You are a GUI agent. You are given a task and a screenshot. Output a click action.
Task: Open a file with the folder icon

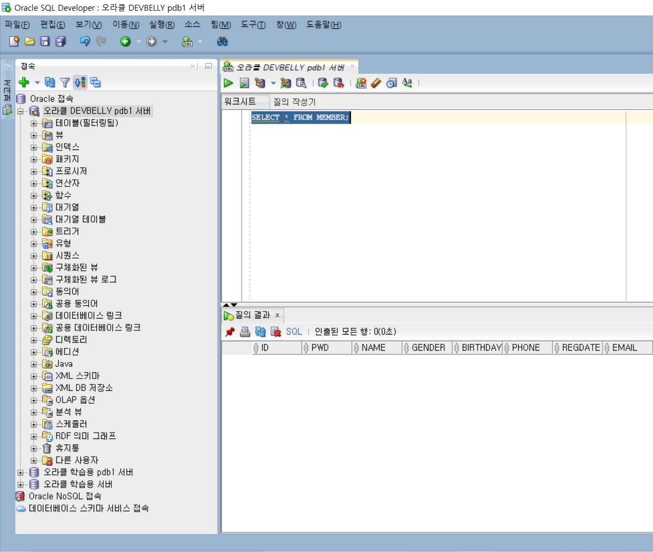pos(30,41)
